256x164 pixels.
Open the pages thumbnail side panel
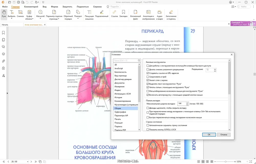pyautogui.click(x=3, y=40)
